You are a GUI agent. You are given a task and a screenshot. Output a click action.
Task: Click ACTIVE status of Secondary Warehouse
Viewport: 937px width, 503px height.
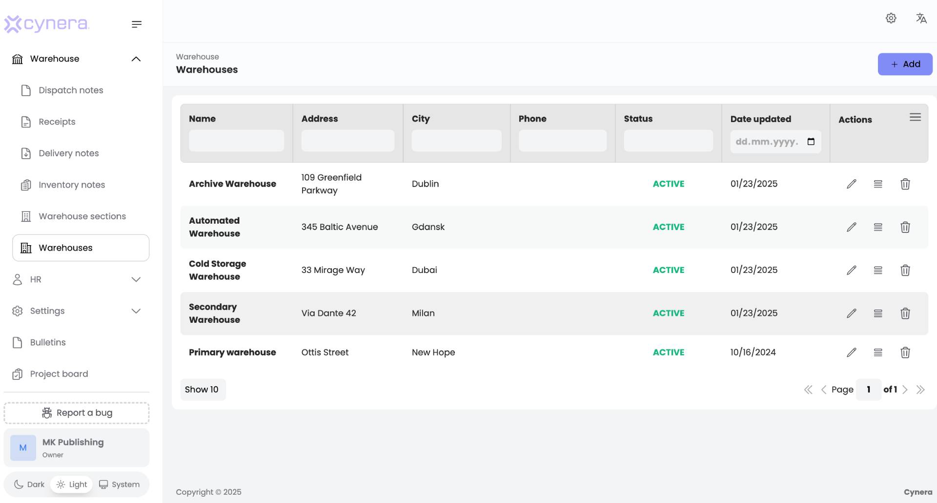pyautogui.click(x=669, y=313)
